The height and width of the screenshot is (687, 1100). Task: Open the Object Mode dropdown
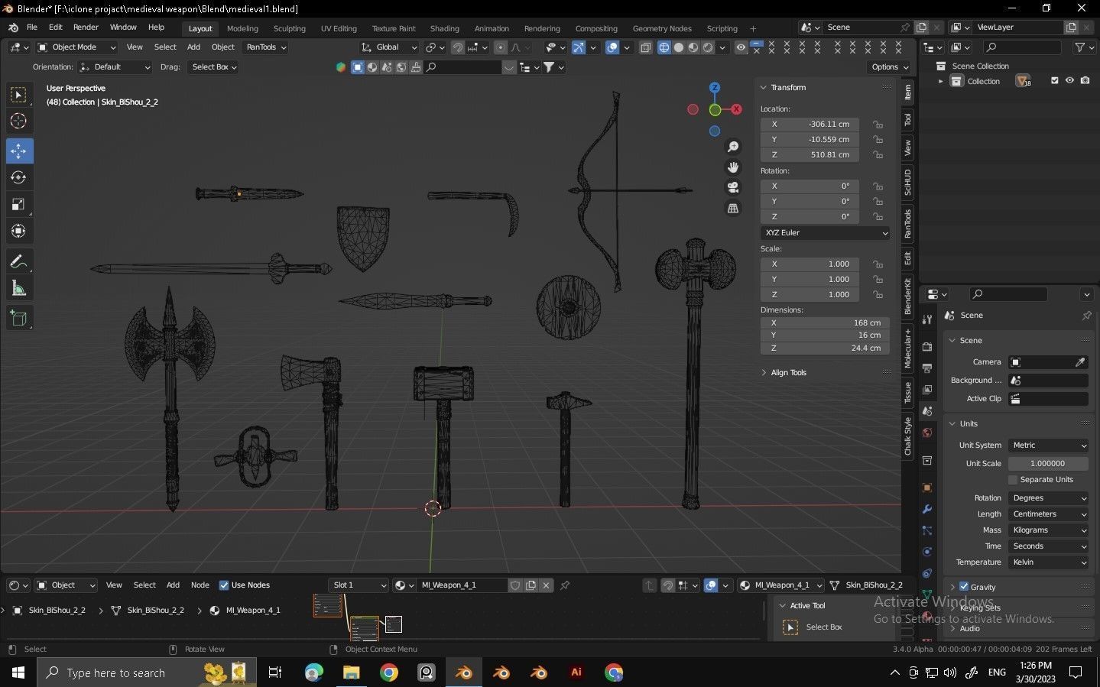click(76, 47)
